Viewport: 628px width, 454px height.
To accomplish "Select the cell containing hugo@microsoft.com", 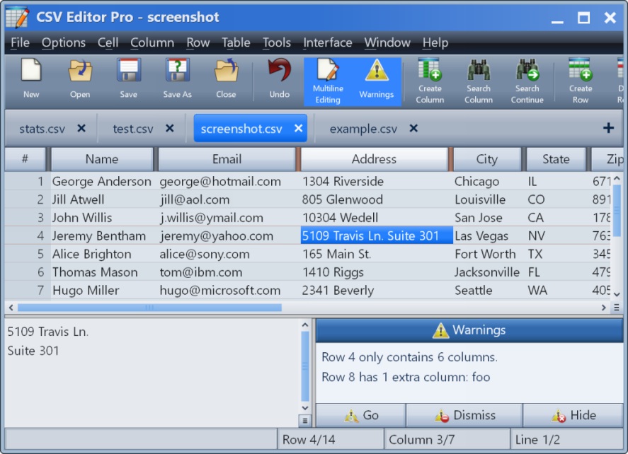I will pos(220,290).
